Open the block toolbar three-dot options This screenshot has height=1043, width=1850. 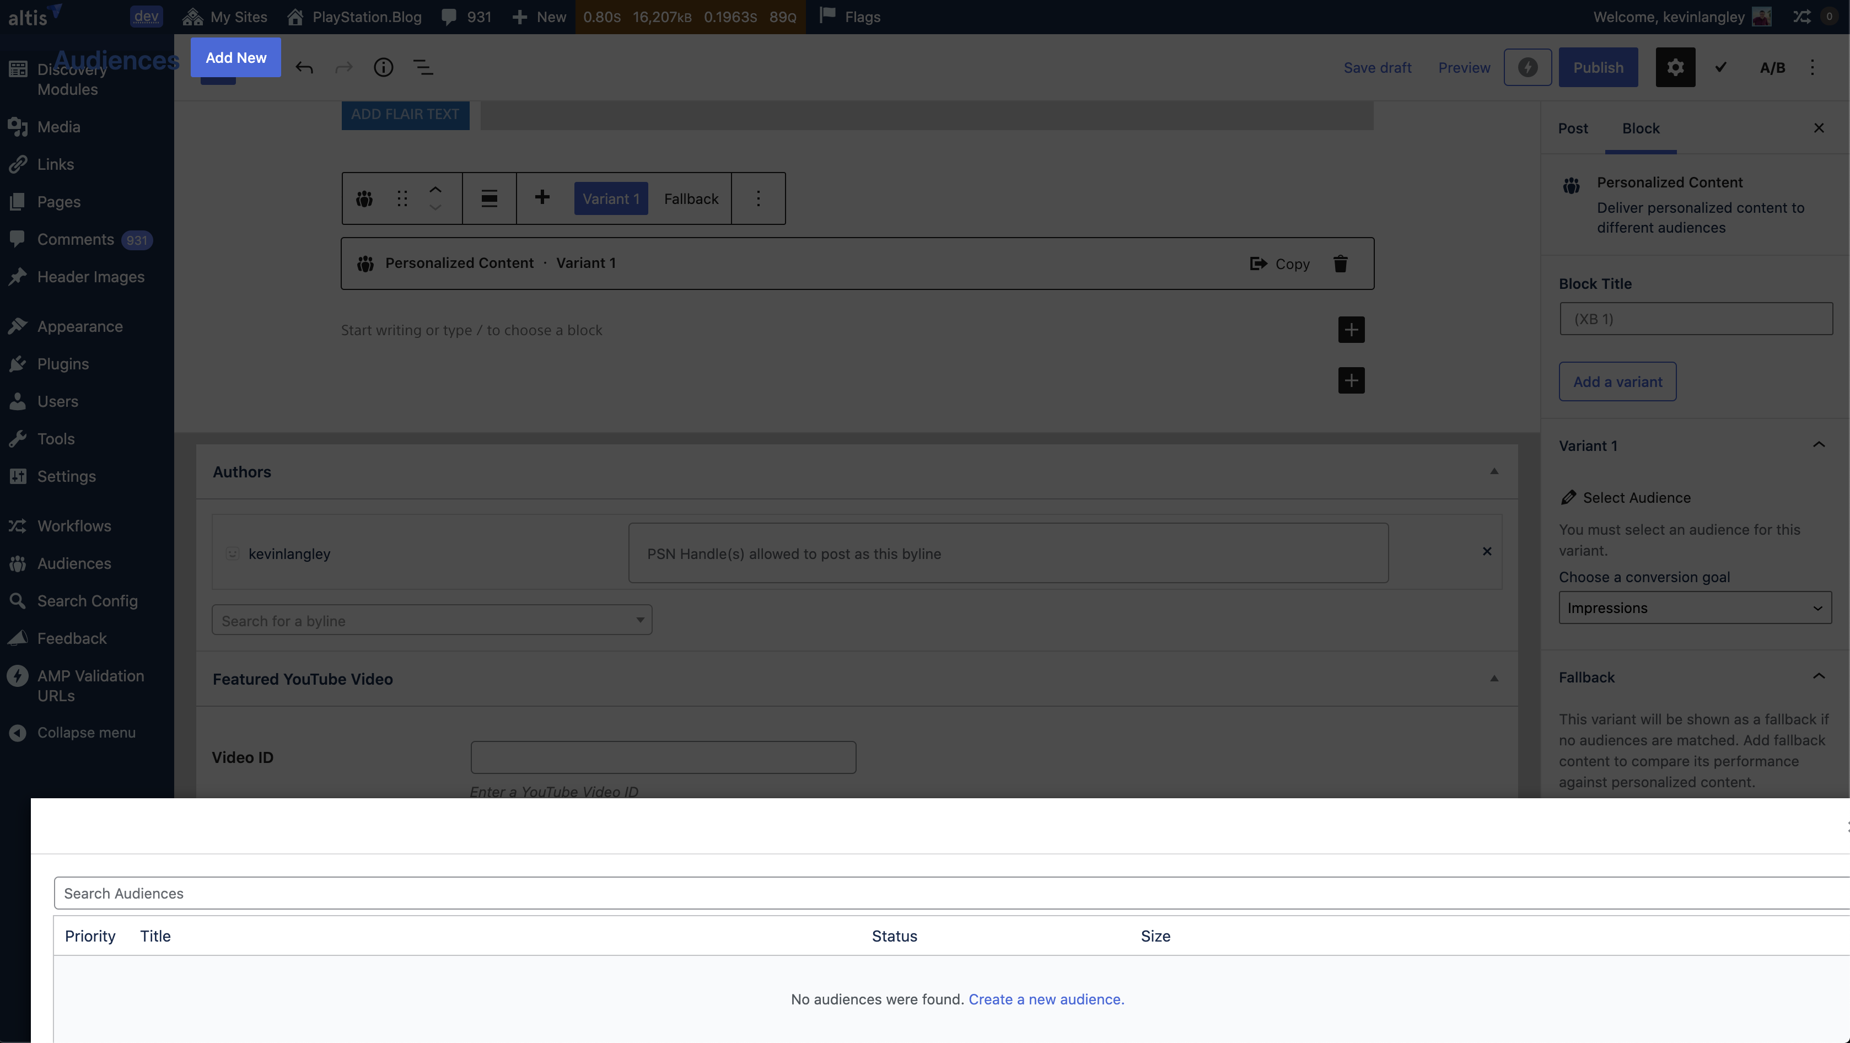[759, 199]
